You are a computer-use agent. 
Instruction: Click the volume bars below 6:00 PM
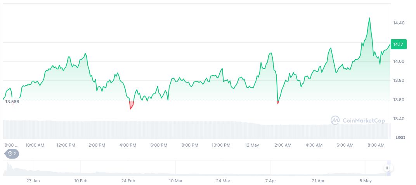[x=159, y=130]
